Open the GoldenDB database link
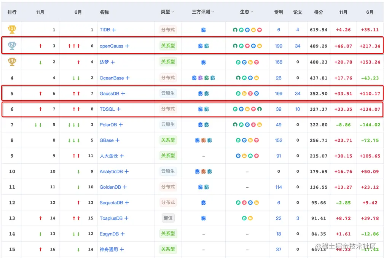Image resolution: width=384 pixels, height=258 pixels. click(x=110, y=187)
